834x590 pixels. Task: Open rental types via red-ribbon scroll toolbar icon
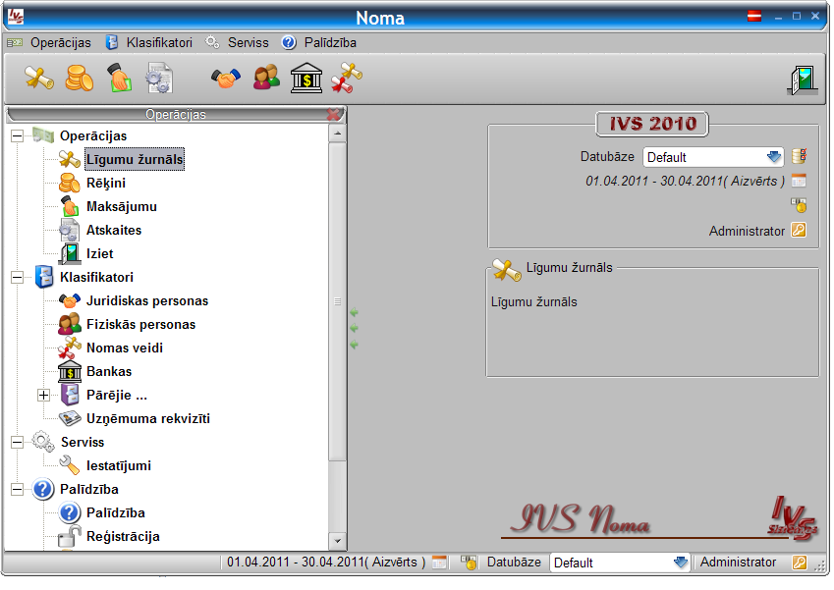(346, 78)
